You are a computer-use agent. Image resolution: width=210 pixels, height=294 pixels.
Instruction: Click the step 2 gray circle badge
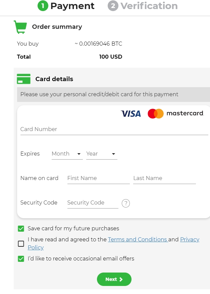click(x=113, y=6)
